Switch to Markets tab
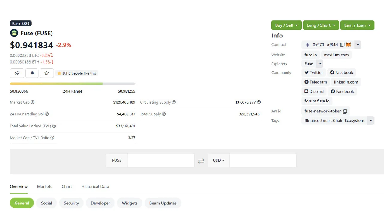 [x=45, y=186]
